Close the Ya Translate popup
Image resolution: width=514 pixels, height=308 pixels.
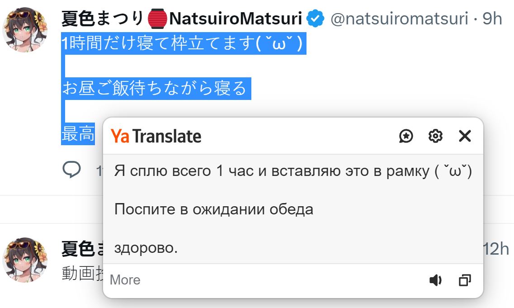[x=465, y=136]
